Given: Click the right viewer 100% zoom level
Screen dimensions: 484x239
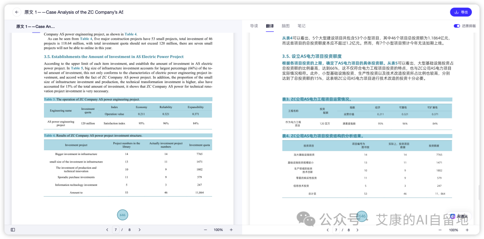Looking at the screenshot, I should pos(454,230).
